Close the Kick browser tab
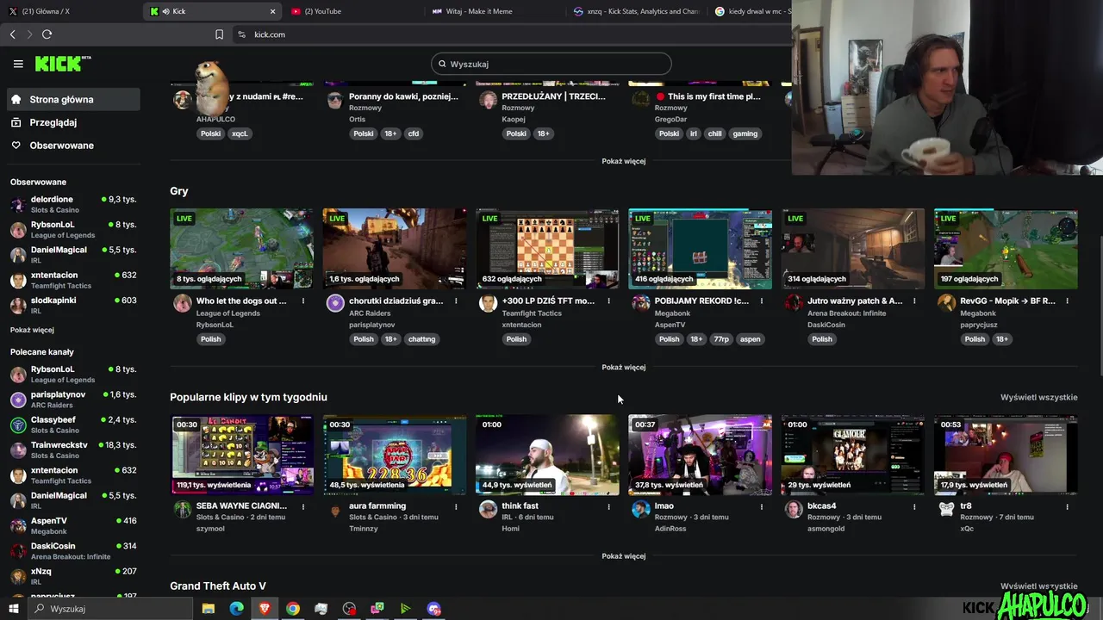 pyautogui.click(x=273, y=11)
